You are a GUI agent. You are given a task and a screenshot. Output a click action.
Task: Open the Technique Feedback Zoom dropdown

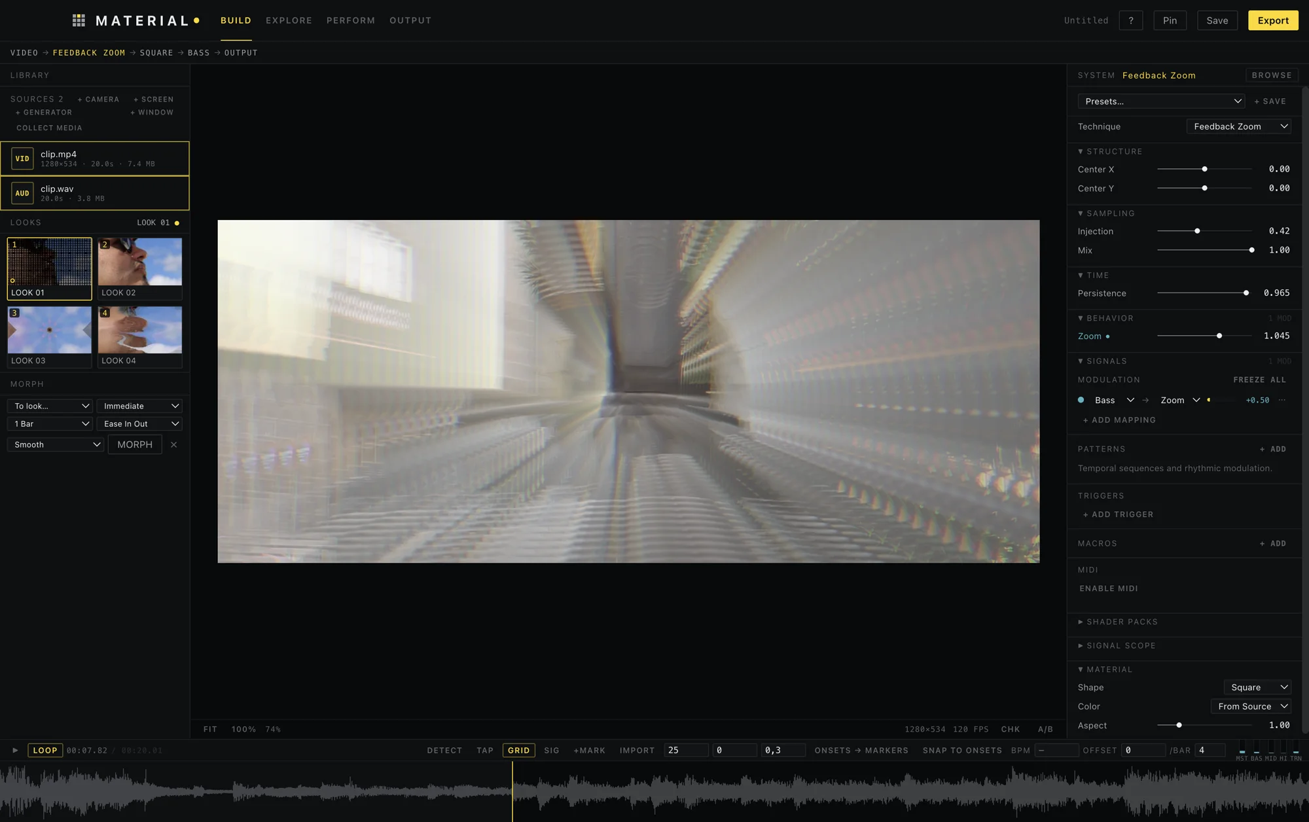pyautogui.click(x=1238, y=126)
